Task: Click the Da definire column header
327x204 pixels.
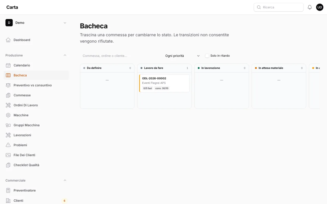Action: click(107, 68)
